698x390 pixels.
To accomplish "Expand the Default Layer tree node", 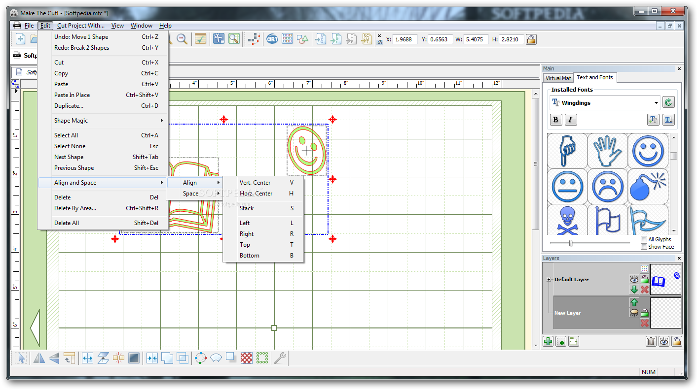I will coord(549,279).
